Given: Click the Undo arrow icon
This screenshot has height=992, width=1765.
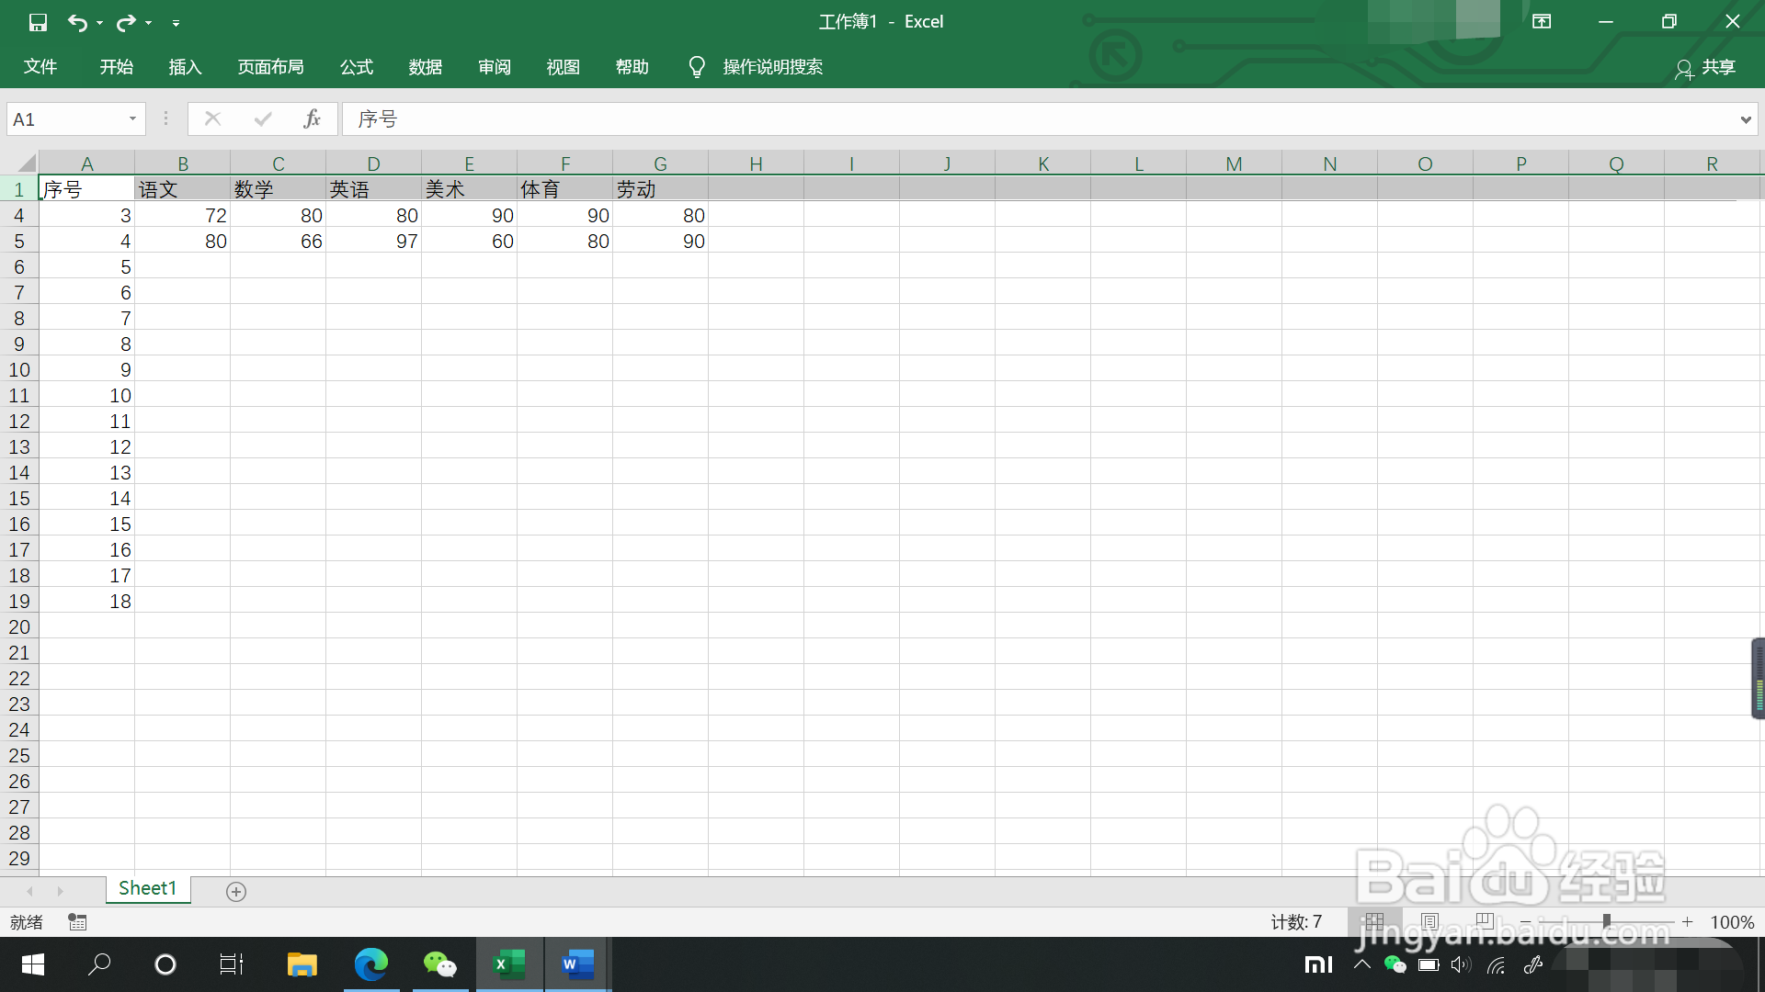Looking at the screenshot, I should pos(77,22).
